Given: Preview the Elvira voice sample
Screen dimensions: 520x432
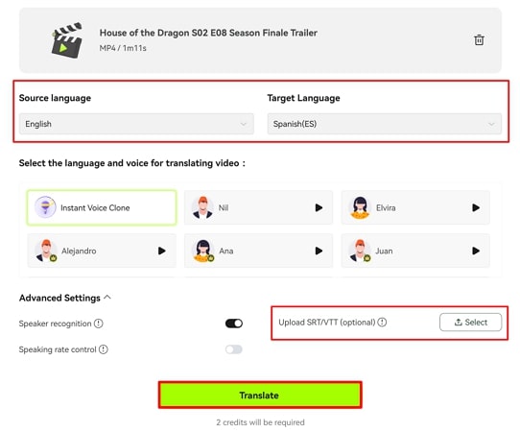Looking at the screenshot, I should (476, 207).
